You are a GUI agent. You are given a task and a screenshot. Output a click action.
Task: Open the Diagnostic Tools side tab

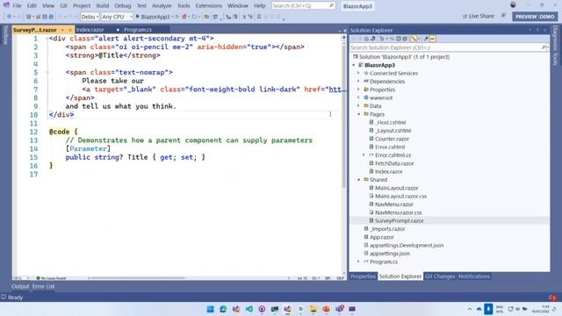[x=555, y=45]
